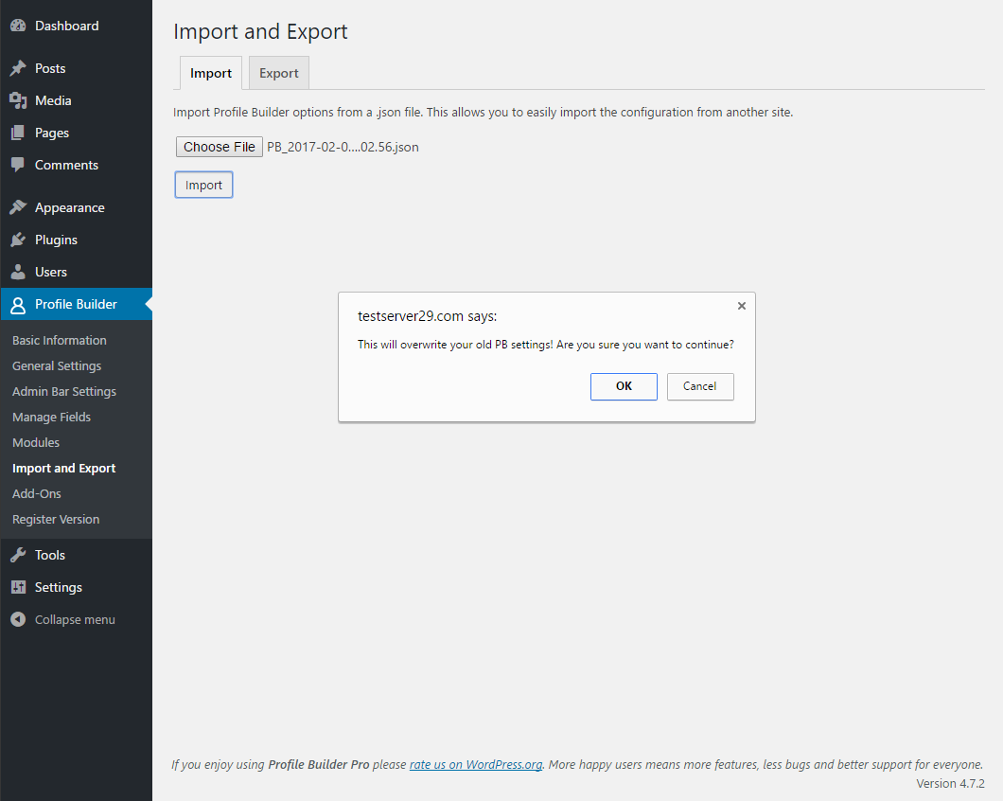Confirm overwrite with OK button
This screenshot has width=1003, height=801.
click(624, 386)
